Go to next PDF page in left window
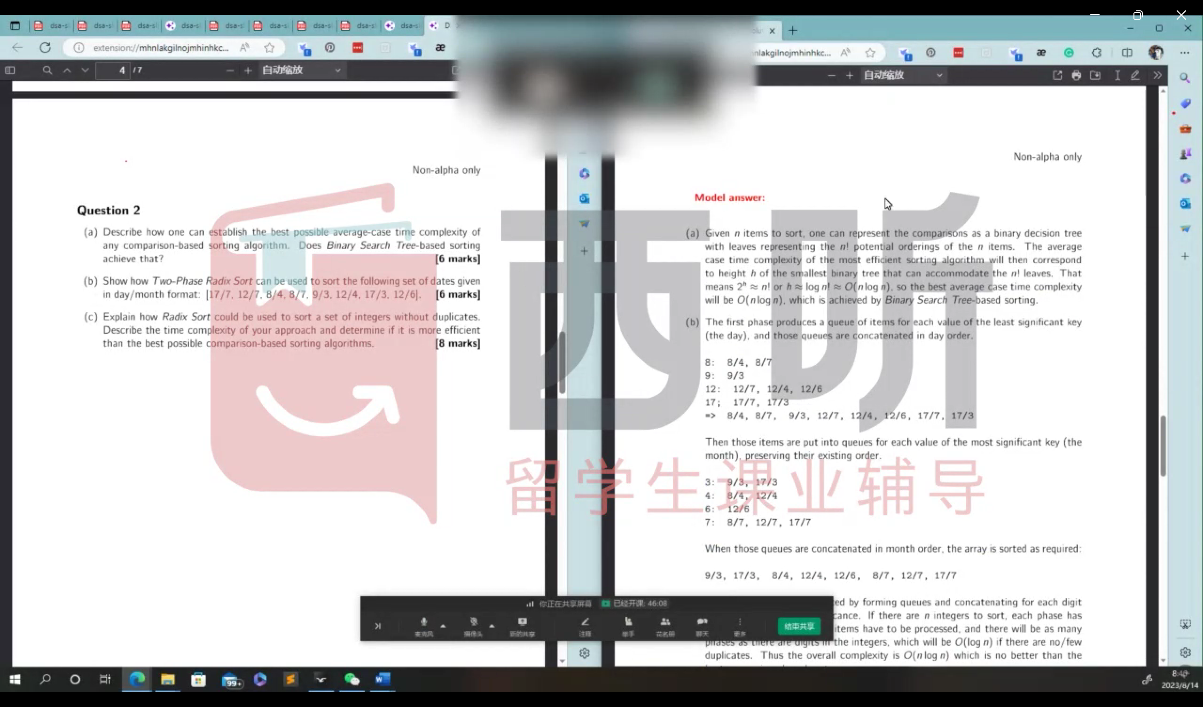 click(85, 70)
